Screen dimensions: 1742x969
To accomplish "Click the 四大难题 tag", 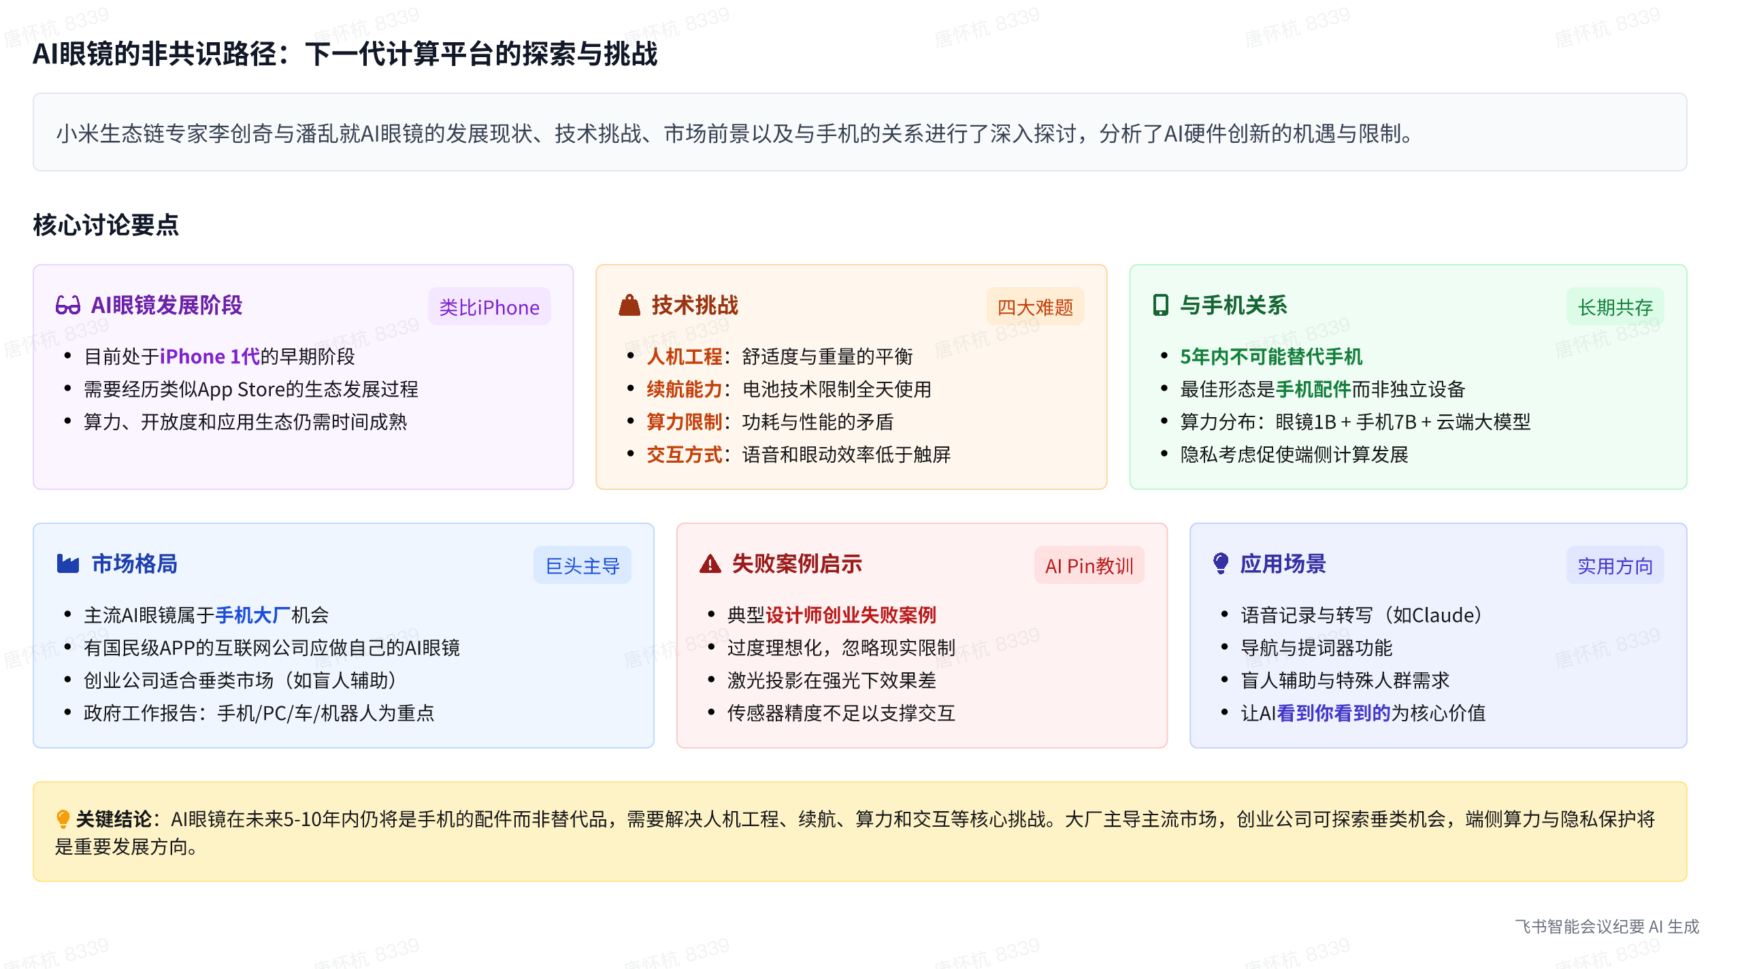I will [1034, 308].
